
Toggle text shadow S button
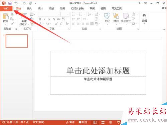point(54,19)
